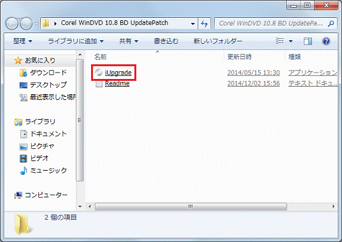This screenshot has height=242, width=342.
Task: Click the horizontal scrollbar thumb
Action: [191, 206]
